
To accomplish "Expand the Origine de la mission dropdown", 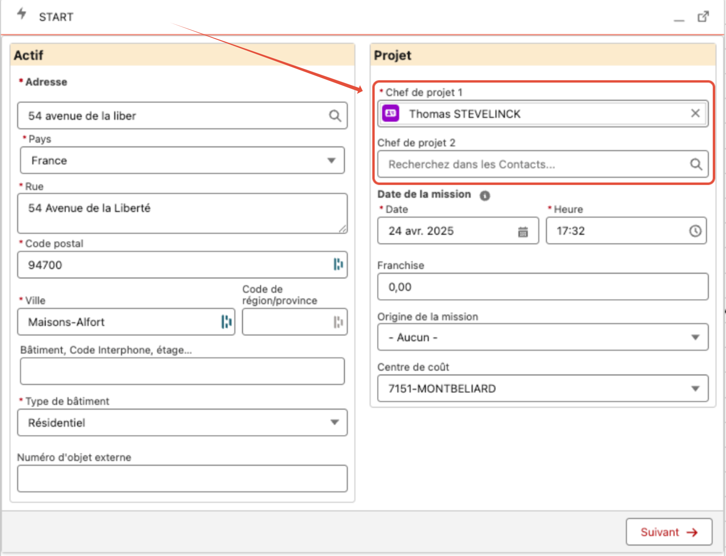I will point(543,337).
